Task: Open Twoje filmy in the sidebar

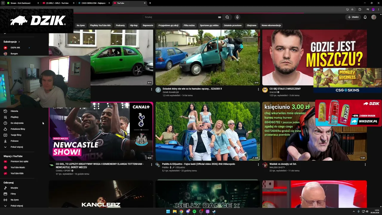Action: [16, 135]
